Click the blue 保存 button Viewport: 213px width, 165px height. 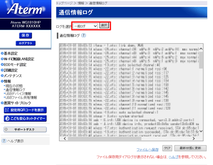[26, 35]
